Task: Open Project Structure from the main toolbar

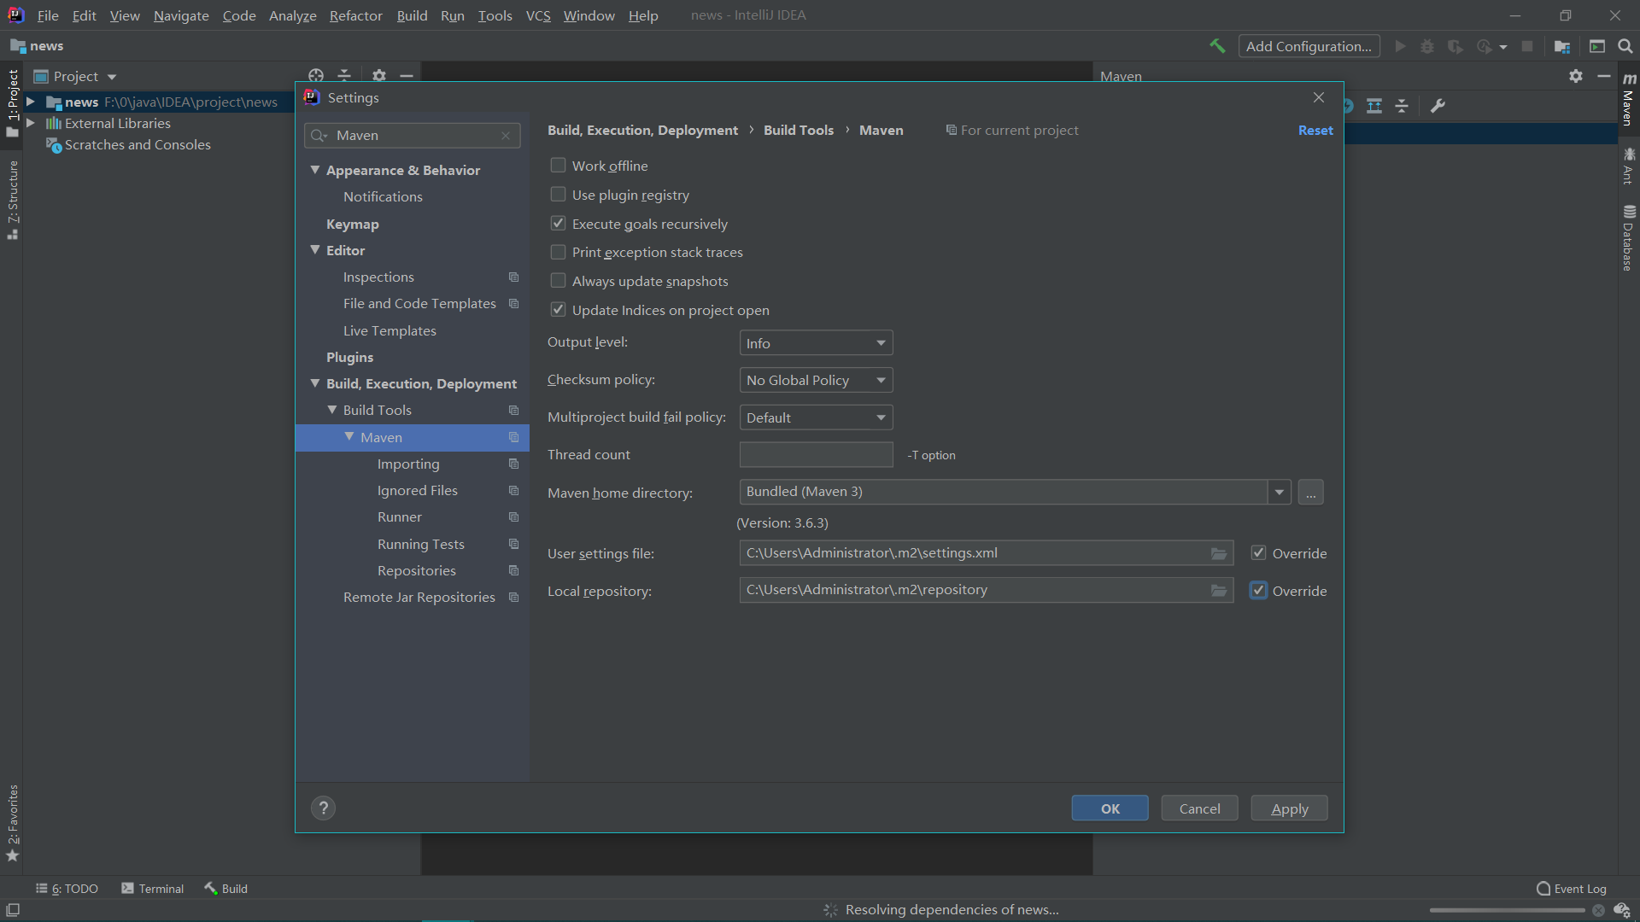Action: (1562, 46)
